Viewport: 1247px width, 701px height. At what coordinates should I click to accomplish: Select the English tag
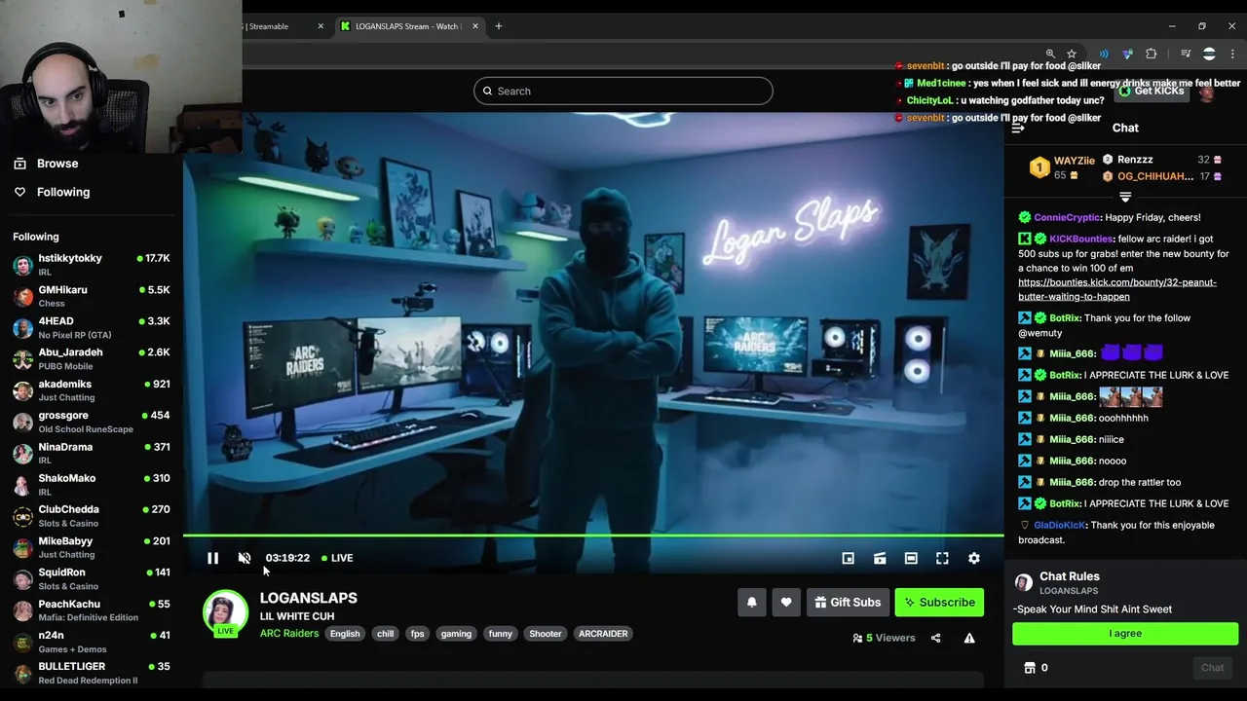(345, 634)
